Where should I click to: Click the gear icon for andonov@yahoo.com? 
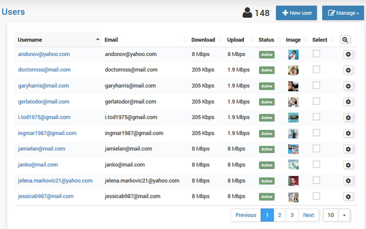348,55
